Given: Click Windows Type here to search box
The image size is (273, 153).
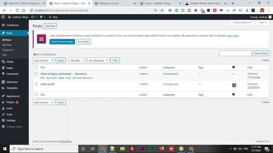Looking at the screenshot, I should pyautogui.click(x=44, y=149).
